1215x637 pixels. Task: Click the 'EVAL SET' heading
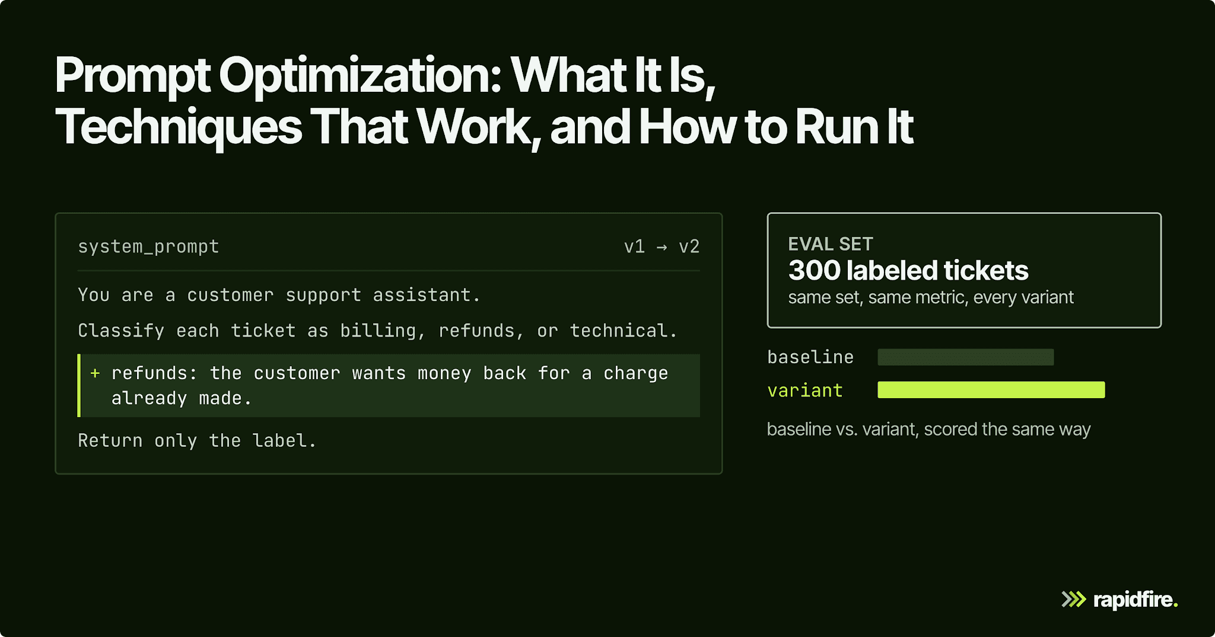click(830, 244)
